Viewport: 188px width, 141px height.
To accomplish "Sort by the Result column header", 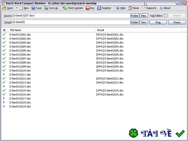I will pos(138,30).
